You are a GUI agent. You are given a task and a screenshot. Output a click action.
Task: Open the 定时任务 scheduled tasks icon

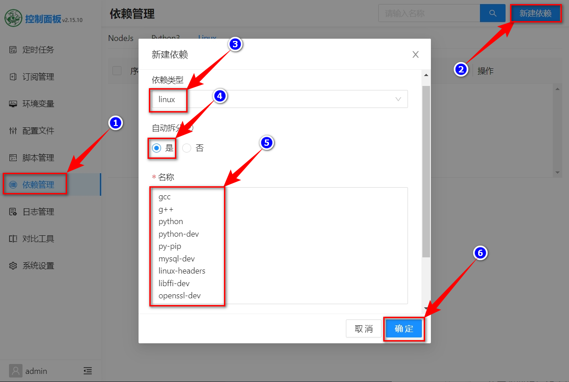13,50
